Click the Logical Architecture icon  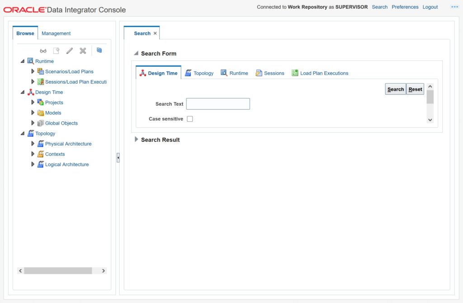point(40,164)
